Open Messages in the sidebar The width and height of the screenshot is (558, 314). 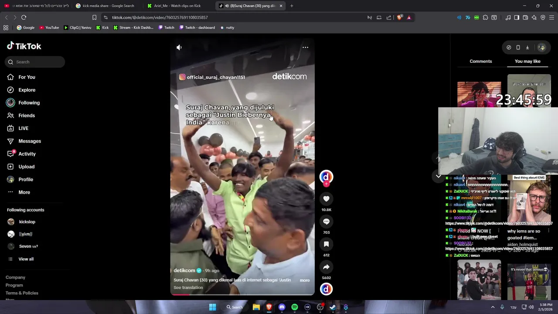click(x=30, y=141)
